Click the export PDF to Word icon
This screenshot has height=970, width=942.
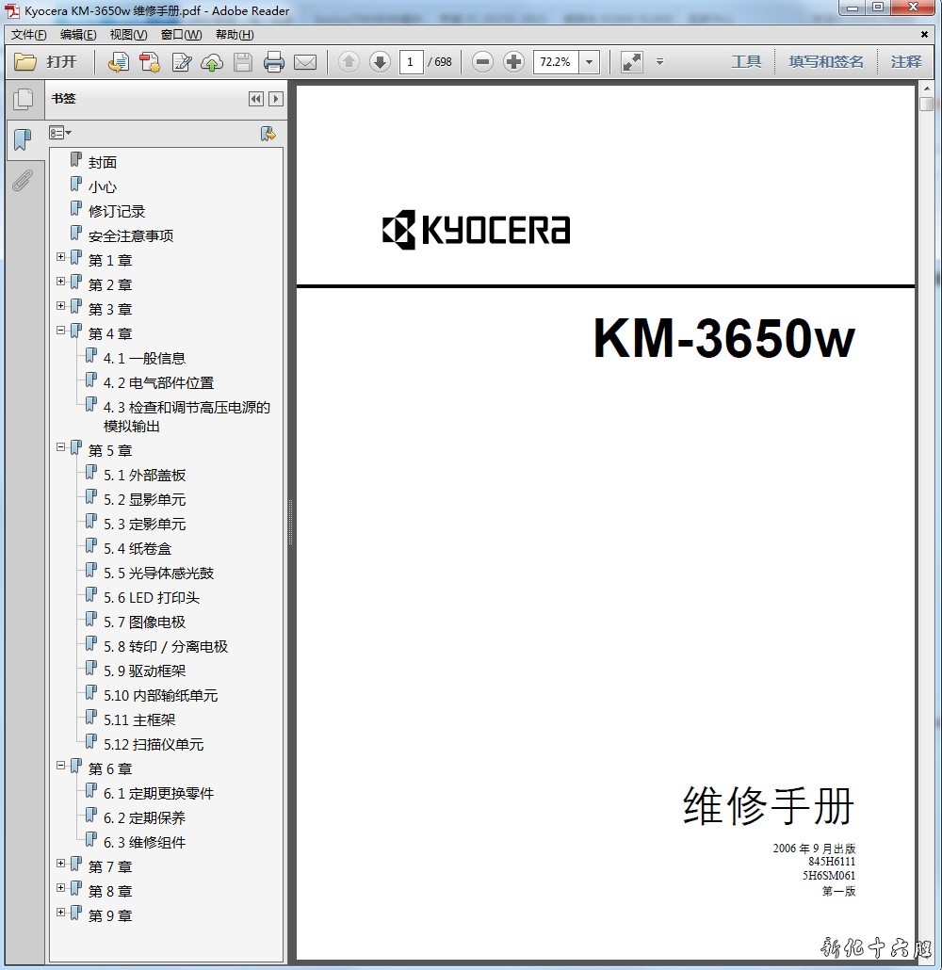tap(118, 62)
